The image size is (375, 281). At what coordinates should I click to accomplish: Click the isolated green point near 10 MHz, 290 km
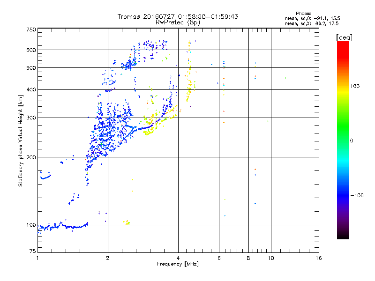tap(268, 121)
